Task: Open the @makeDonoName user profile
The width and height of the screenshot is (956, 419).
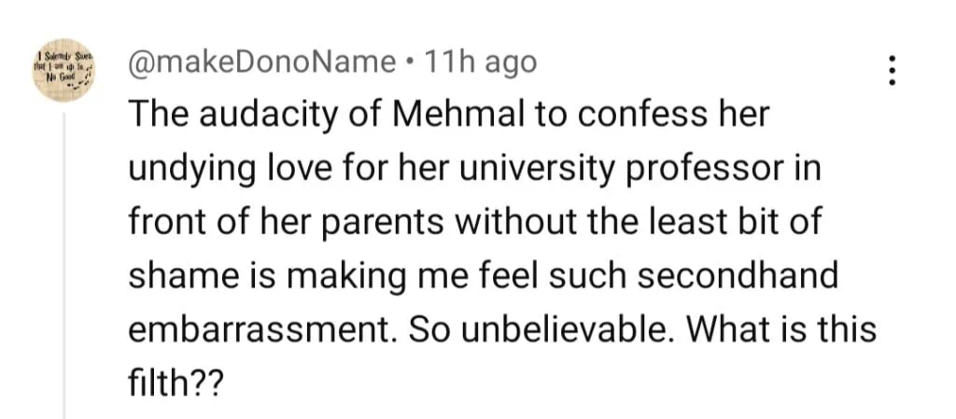Action: pyautogui.click(x=260, y=63)
